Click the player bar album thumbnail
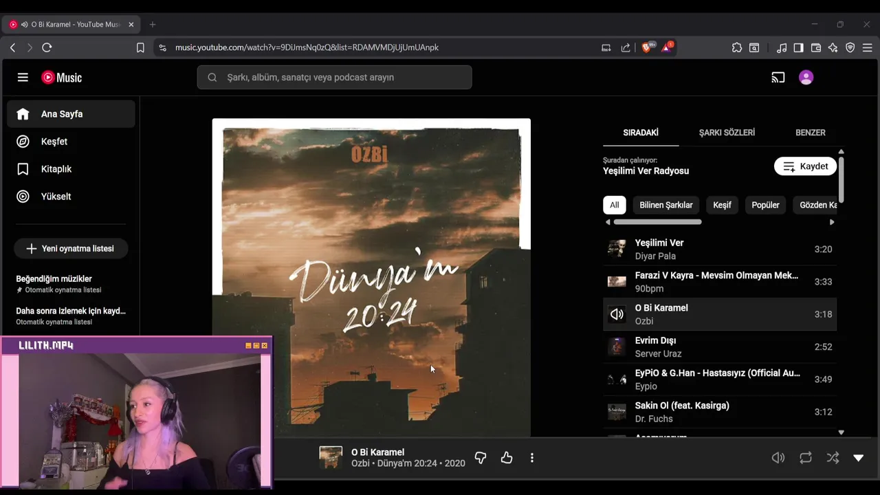This screenshot has width=880, height=495. 331,458
